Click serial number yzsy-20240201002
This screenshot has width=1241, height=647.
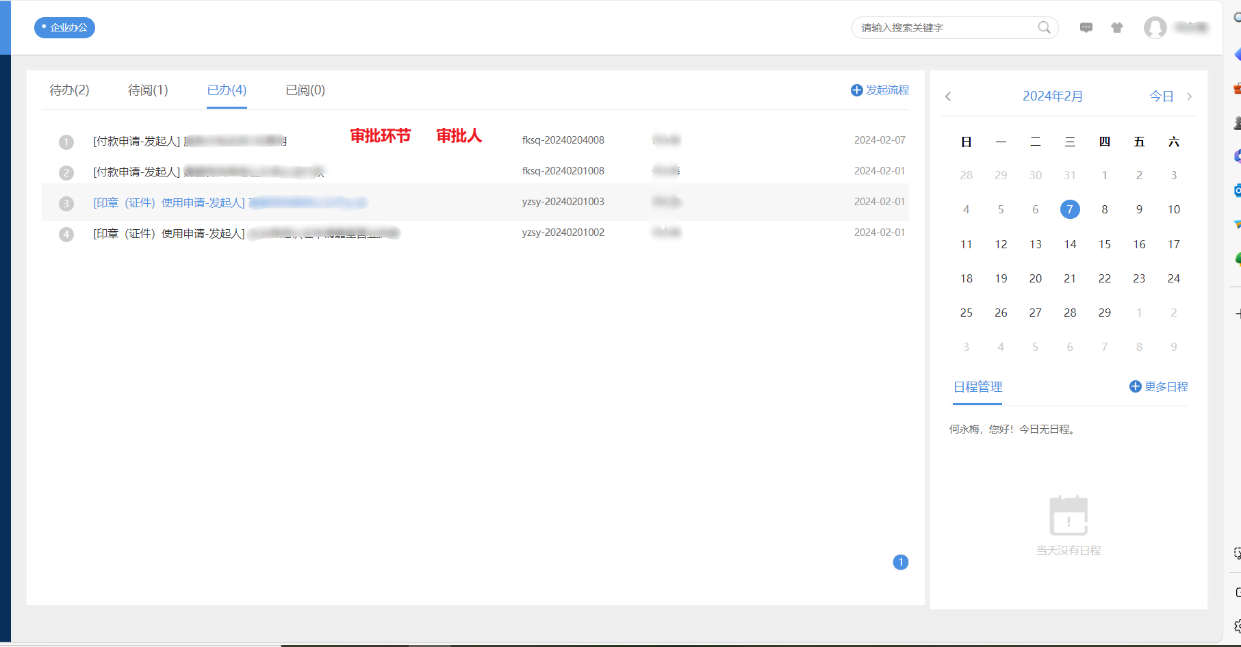[x=563, y=233]
